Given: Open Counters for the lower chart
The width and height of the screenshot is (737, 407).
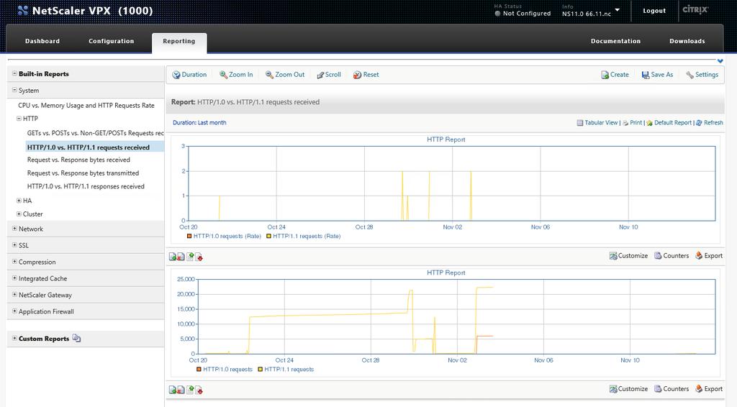Looking at the screenshot, I should 672,389.
